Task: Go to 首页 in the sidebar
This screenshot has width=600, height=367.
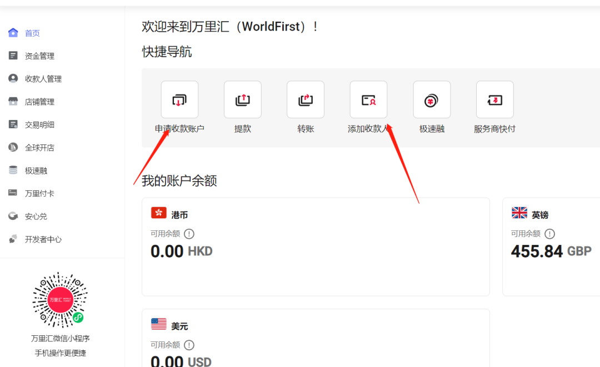Action: click(32, 33)
